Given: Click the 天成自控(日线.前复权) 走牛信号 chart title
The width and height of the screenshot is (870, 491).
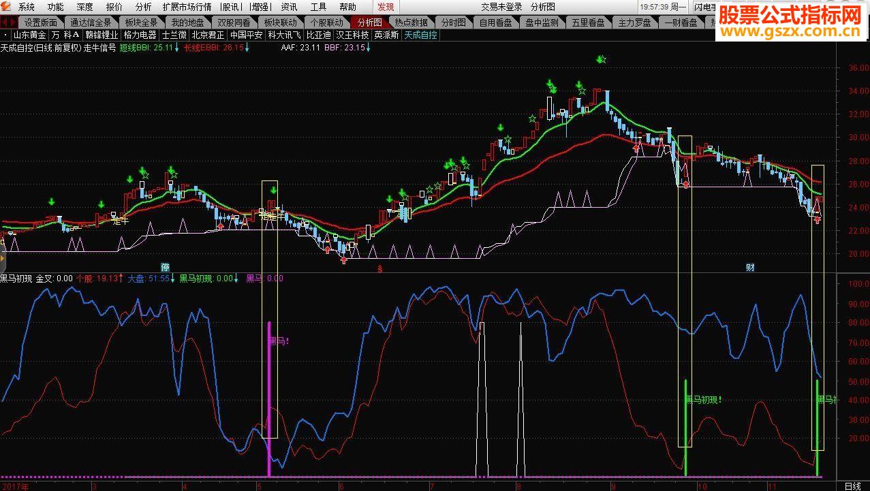Looking at the screenshot, I should 58,48.
